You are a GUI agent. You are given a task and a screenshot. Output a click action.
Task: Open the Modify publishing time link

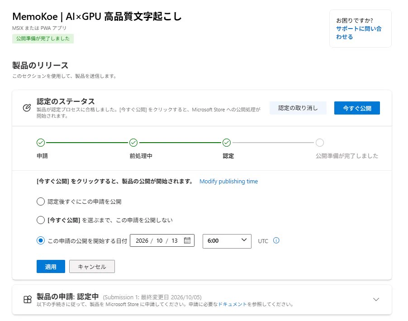pos(228,182)
